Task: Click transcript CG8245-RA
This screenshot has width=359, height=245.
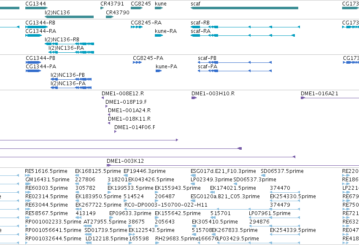Action: 137,27
